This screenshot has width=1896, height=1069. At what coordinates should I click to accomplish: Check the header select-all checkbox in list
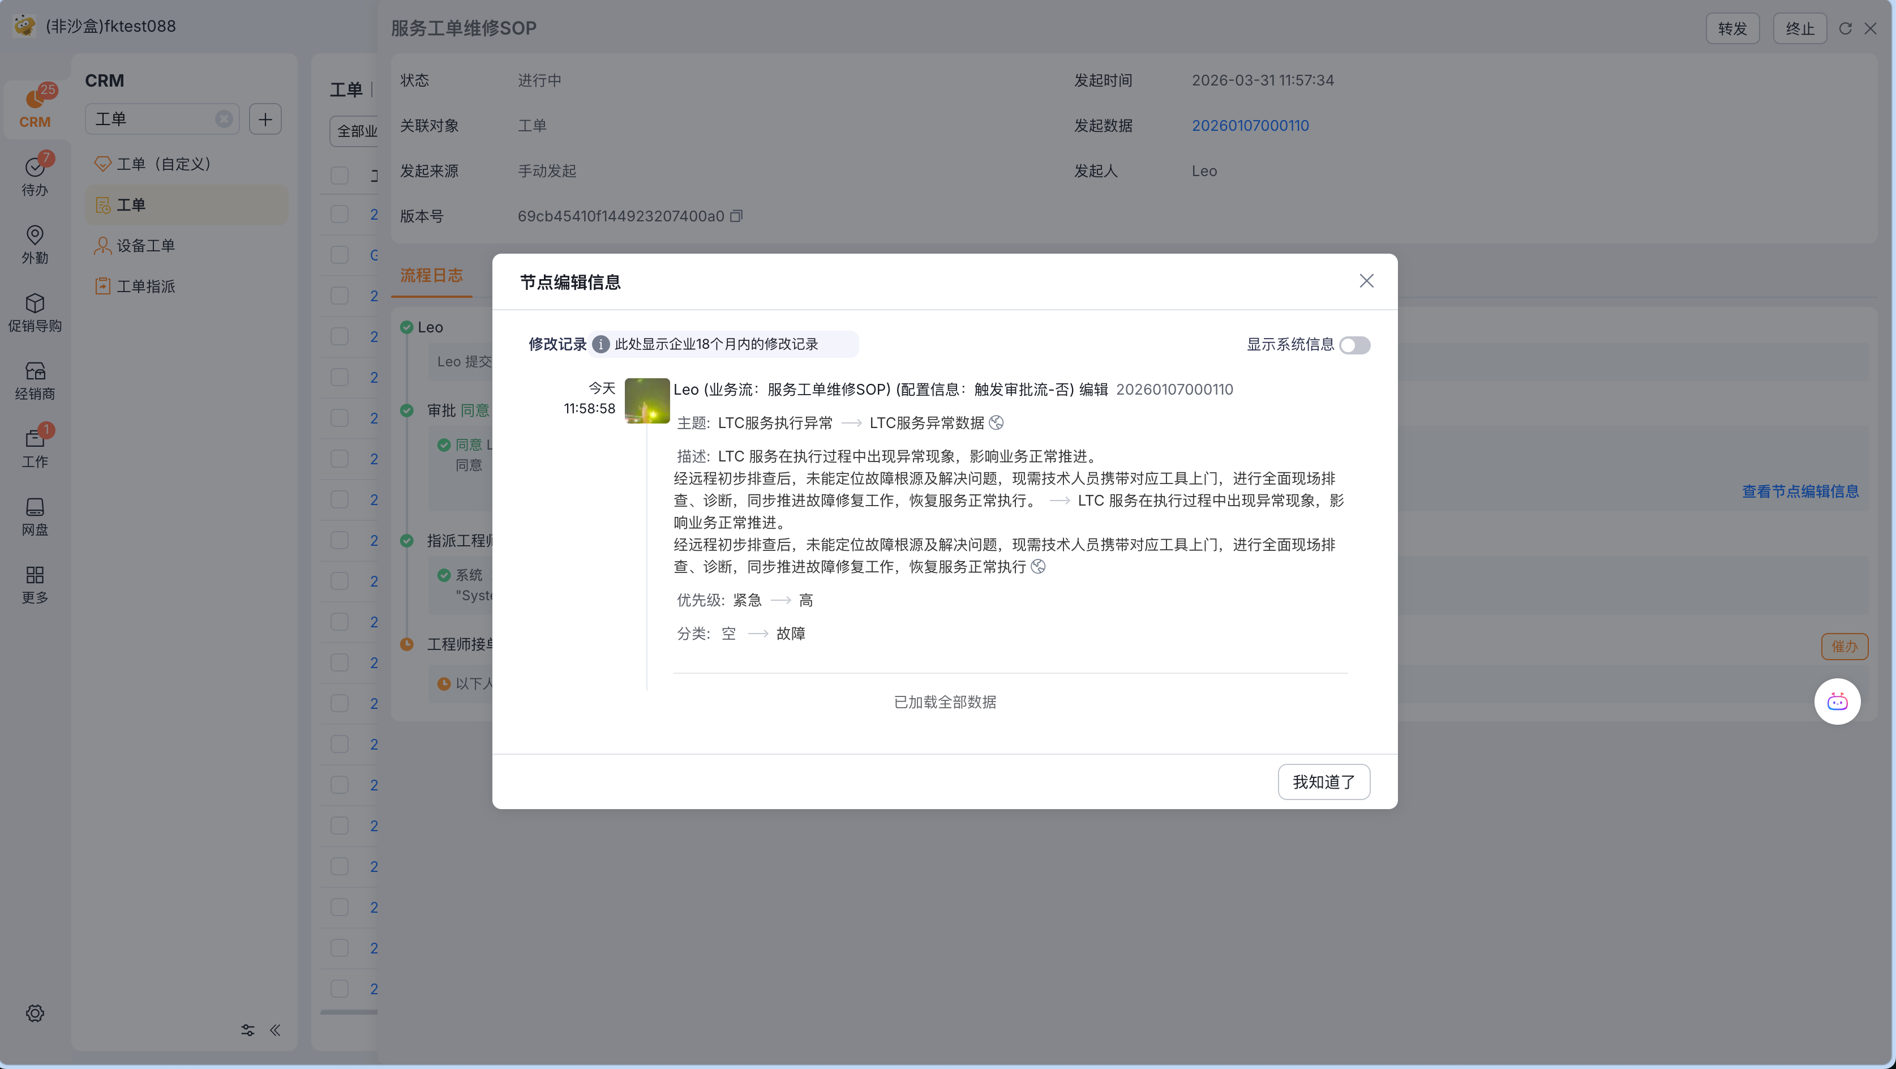(x=340, y=175)
